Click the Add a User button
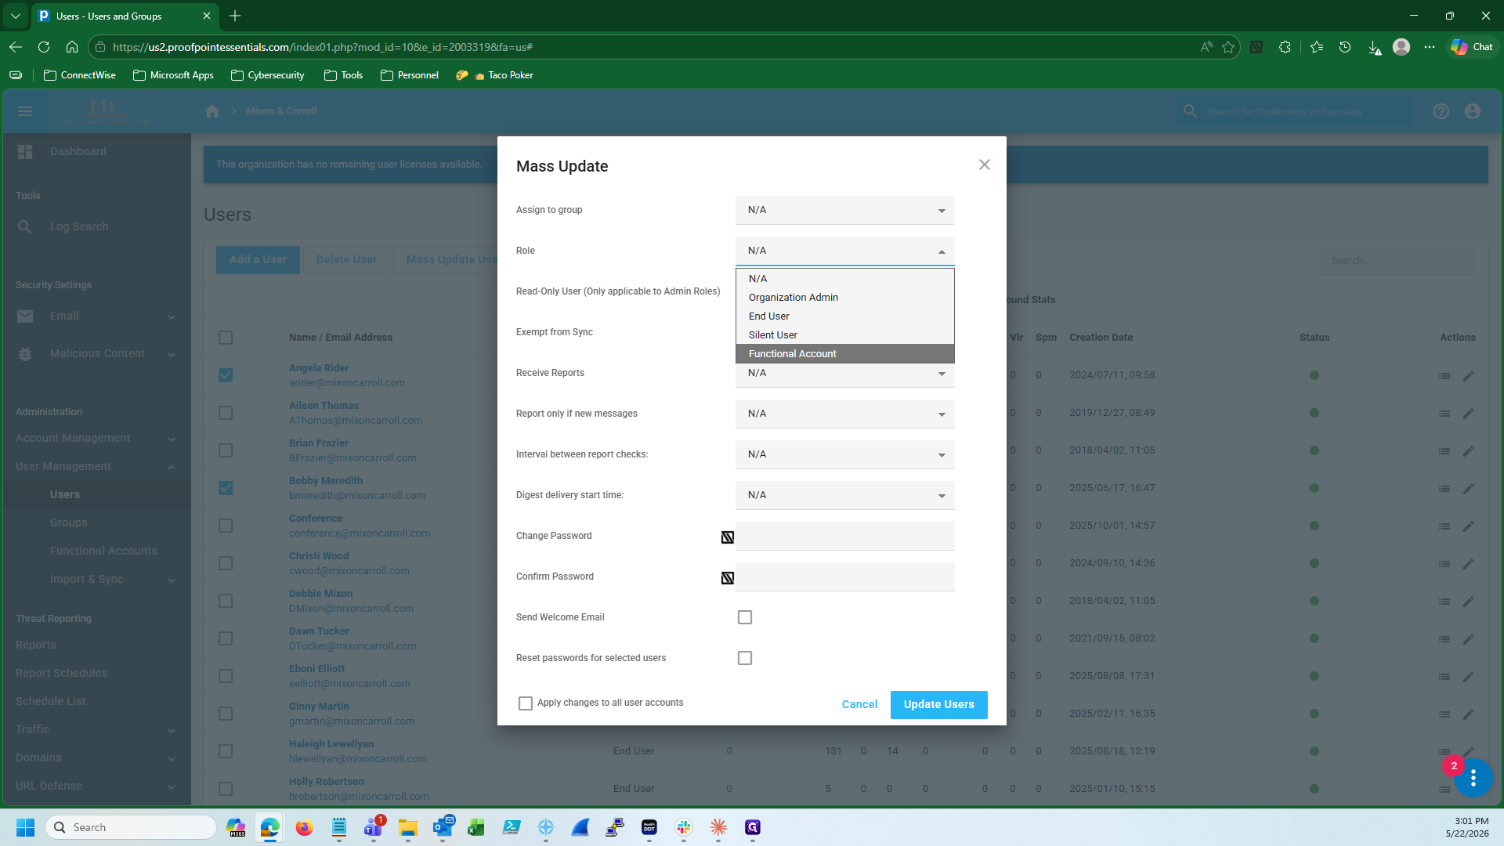 tap(258, 259)
